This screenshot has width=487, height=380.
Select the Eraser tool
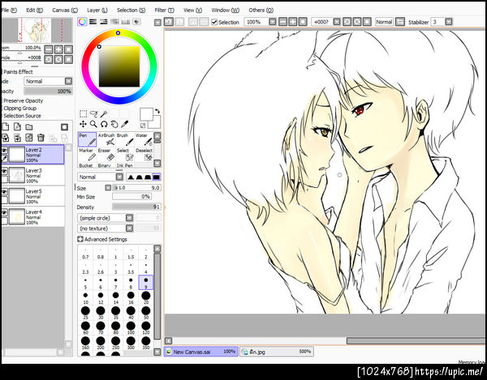click(106, 154)
